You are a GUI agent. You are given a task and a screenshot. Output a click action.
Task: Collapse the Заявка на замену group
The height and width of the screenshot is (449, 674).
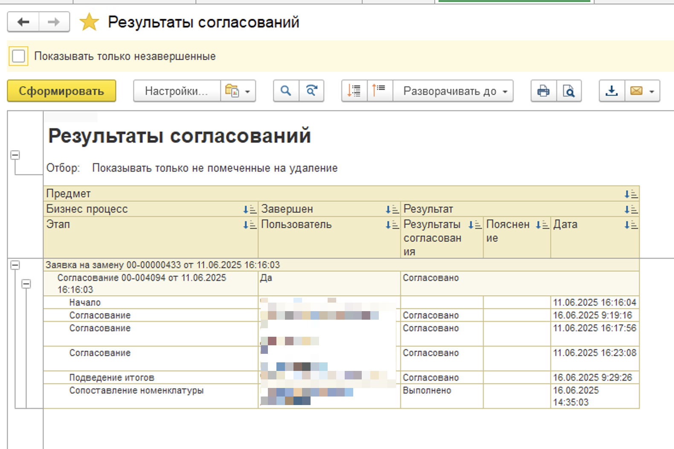[x=15, y=265]
